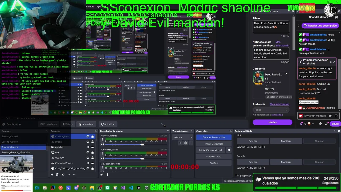
Task: Click Modificar for the Rumble output
Action: [x=286, y=162]
